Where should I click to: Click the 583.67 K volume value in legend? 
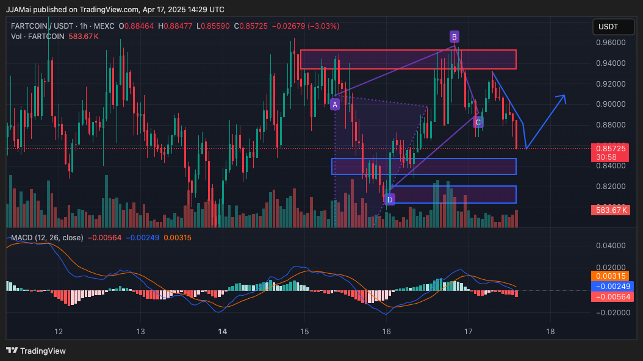[83, 37]
